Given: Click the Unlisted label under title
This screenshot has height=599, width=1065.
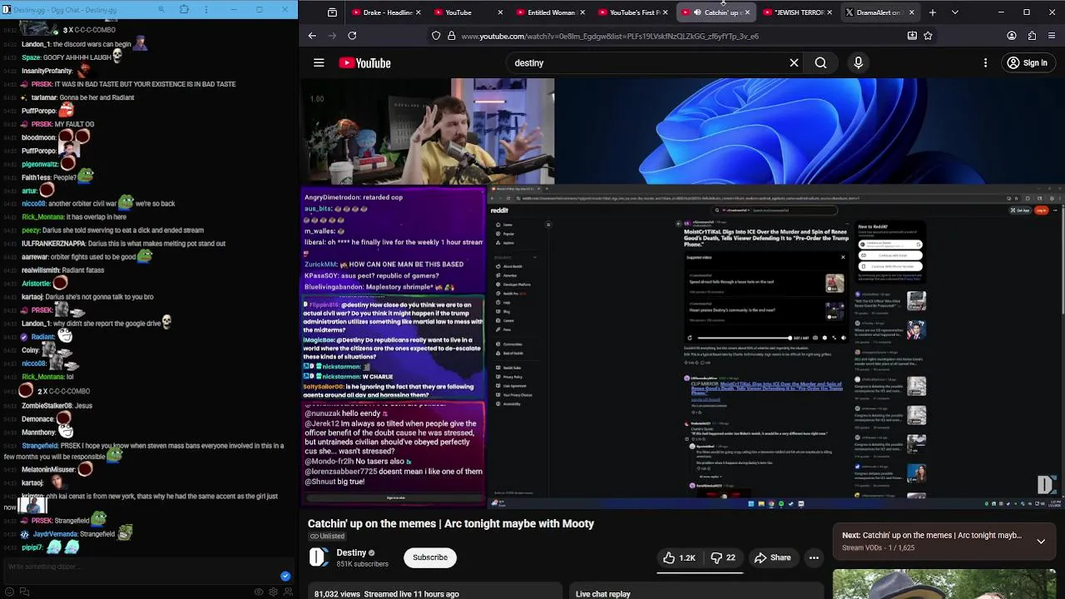Looking at the screenshot, I should 326,537.
